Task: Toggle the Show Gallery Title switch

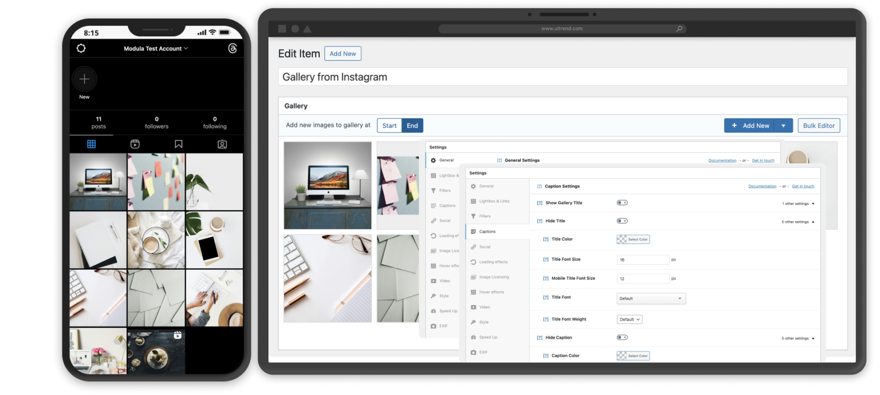Action: [622, 203]
